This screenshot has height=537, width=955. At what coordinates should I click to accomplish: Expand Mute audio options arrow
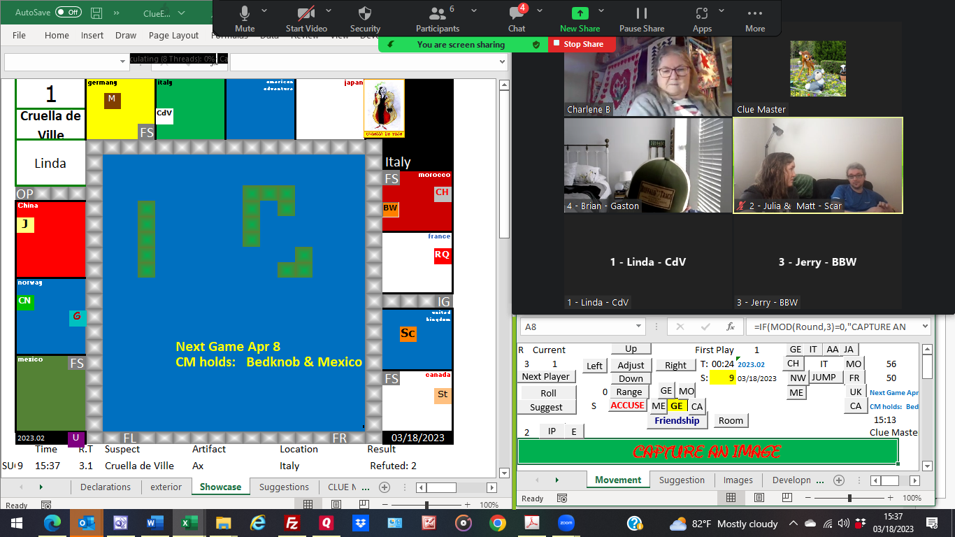point(264,10)
